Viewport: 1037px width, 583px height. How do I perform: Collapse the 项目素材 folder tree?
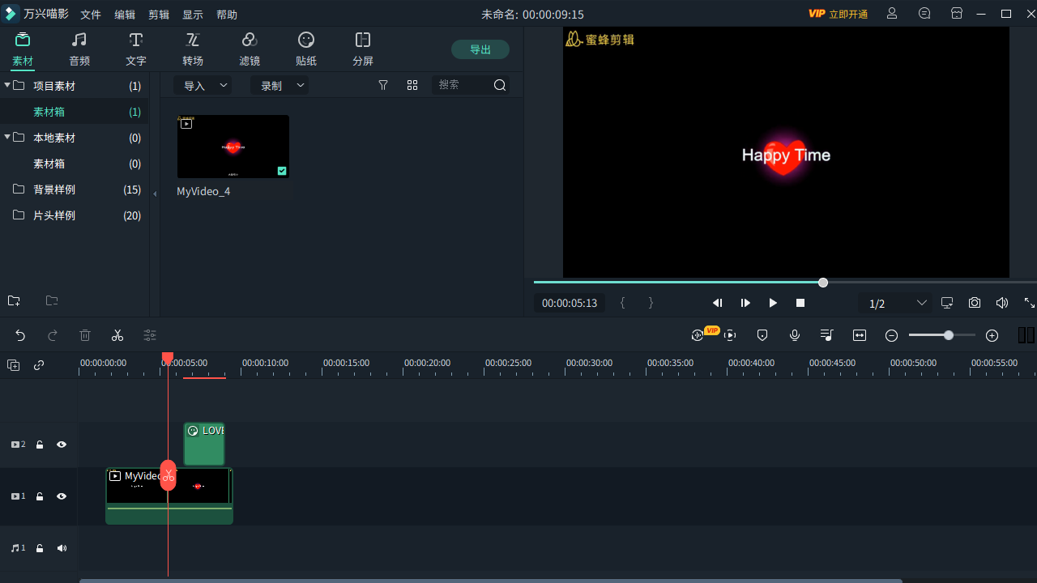(8, 86)
